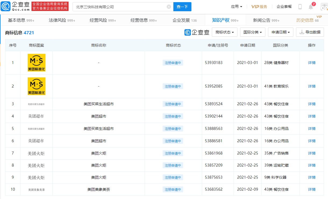
Task: Expand the 申请日期 filter dropdown
Action: [x=280, y=32]
